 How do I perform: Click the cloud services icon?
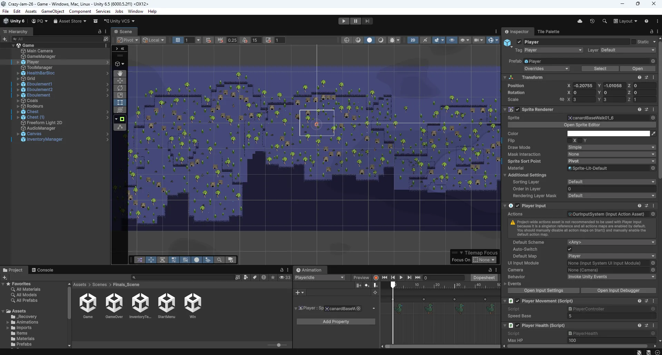[580, 21]
